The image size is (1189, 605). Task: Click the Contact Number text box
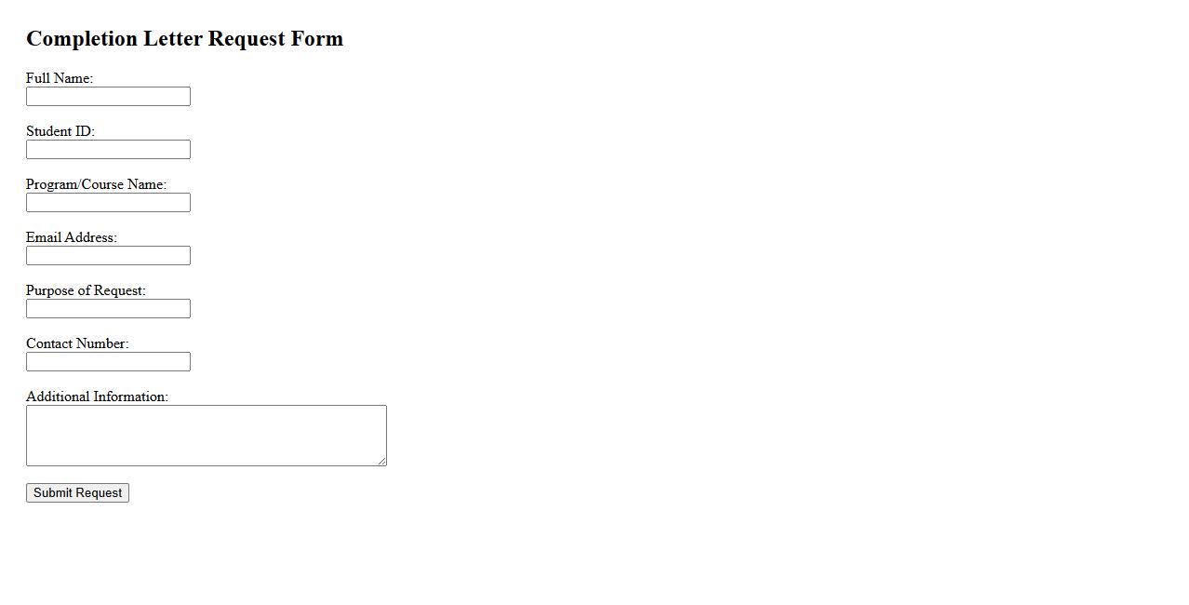click(108, 362)
